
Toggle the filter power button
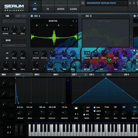tap(135, 16)
